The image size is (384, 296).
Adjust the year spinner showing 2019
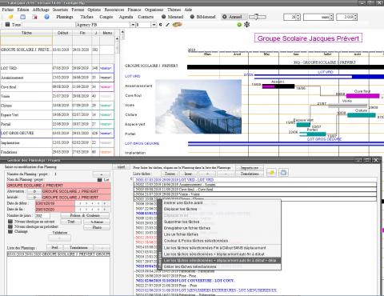point(355,17)
